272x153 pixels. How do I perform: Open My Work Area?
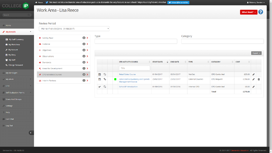tap(14, 45)
